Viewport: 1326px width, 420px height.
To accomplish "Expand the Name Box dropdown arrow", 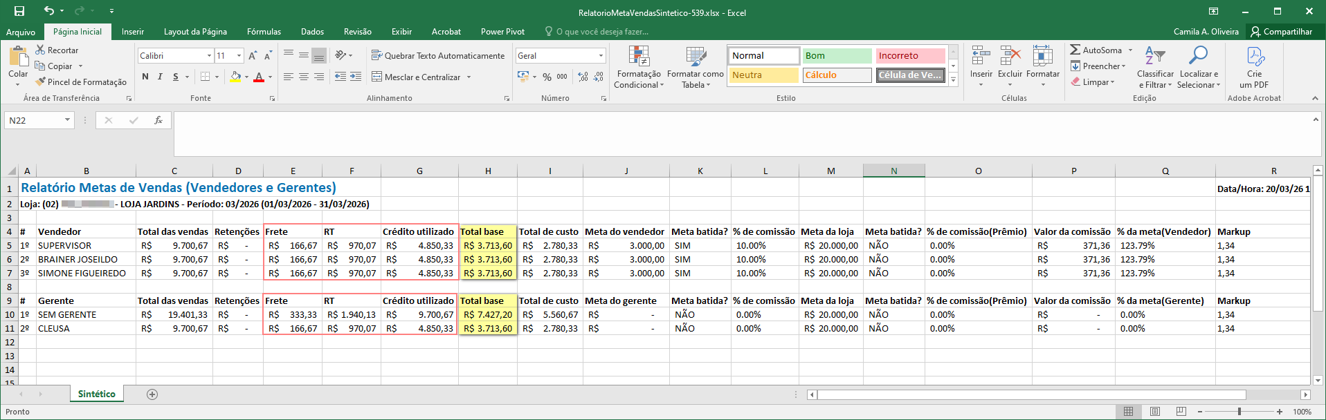I will (x=67, y=120).
